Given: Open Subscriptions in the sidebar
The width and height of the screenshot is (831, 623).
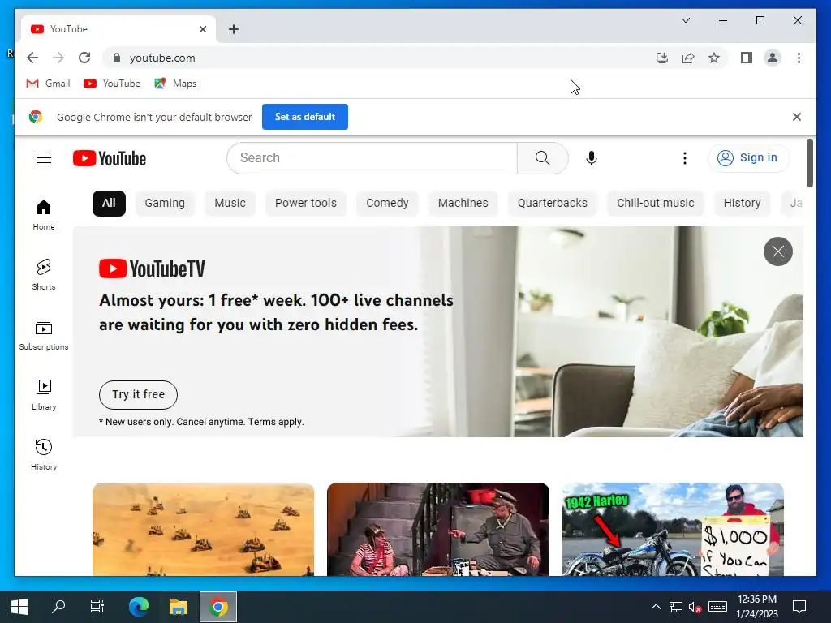Looking at the screenshot, I should 44,334.
